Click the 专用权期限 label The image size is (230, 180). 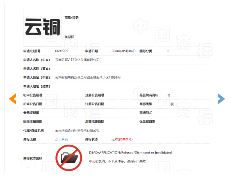31,113
